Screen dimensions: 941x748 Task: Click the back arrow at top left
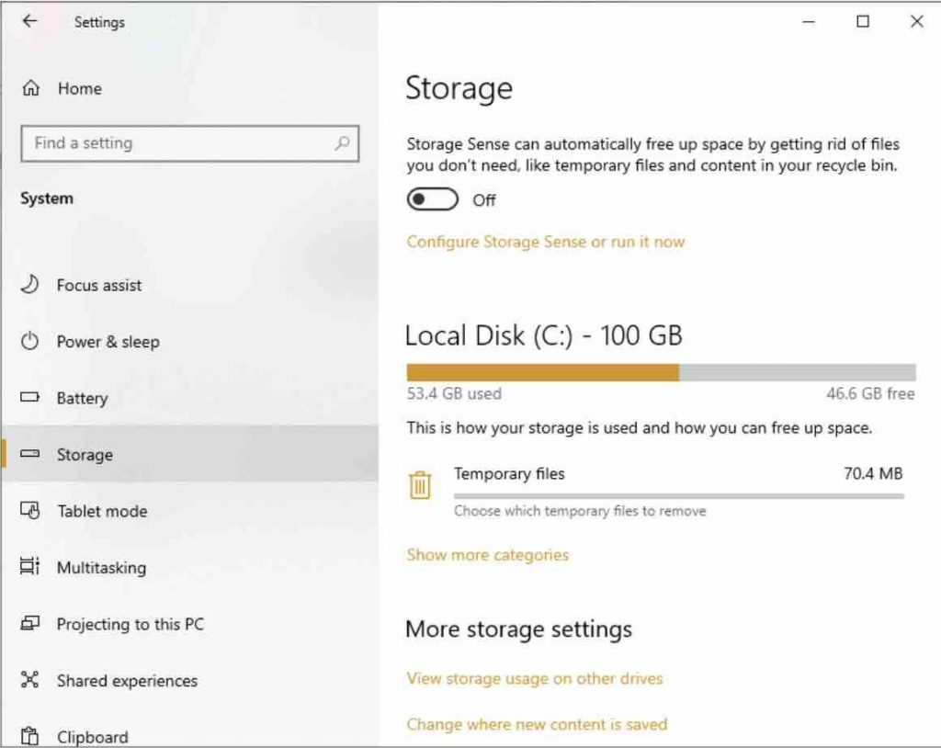pos(29,21)
